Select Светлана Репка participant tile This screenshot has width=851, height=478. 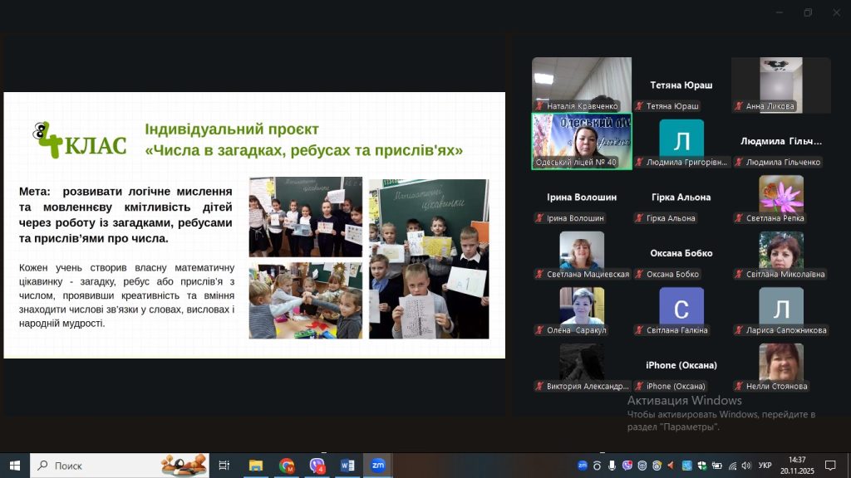point(780,199)
